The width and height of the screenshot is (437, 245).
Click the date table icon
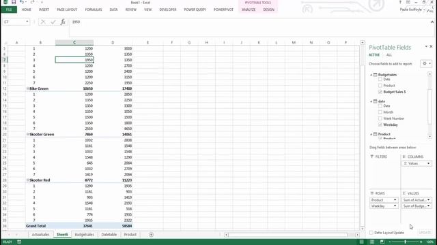375,101
